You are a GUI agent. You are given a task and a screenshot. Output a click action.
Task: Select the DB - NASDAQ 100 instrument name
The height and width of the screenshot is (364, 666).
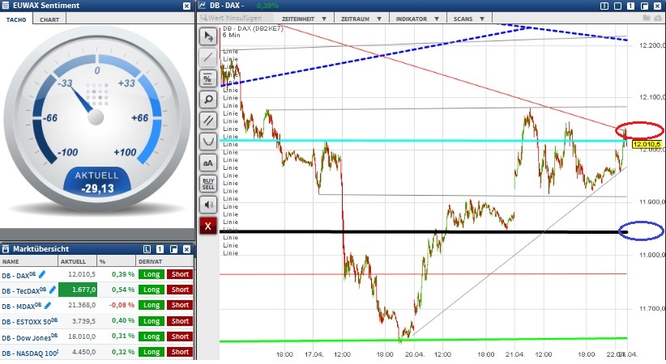click(x=30, y=353)
